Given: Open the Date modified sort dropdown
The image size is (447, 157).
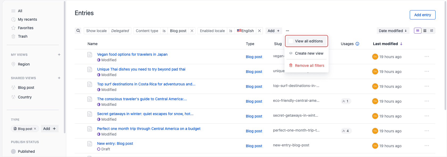Looking at the screenshot, I should pos(393,31).
